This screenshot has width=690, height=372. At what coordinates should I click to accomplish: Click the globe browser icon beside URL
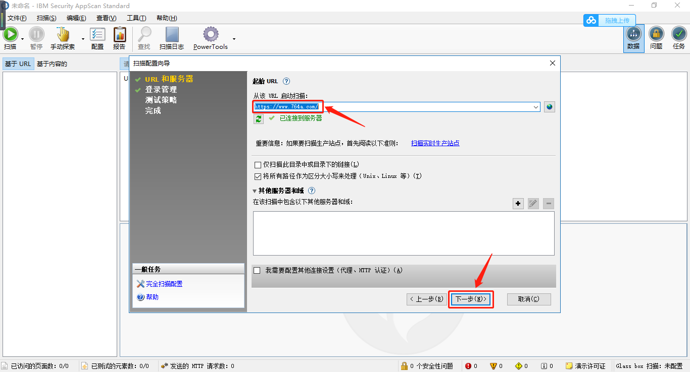click(x=550, y=107)
